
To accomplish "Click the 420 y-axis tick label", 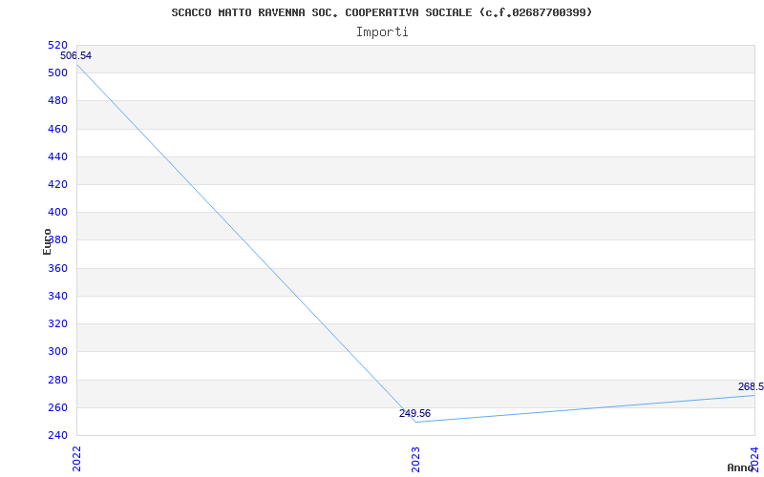I will pyautogui.click(x=57, y=184).
